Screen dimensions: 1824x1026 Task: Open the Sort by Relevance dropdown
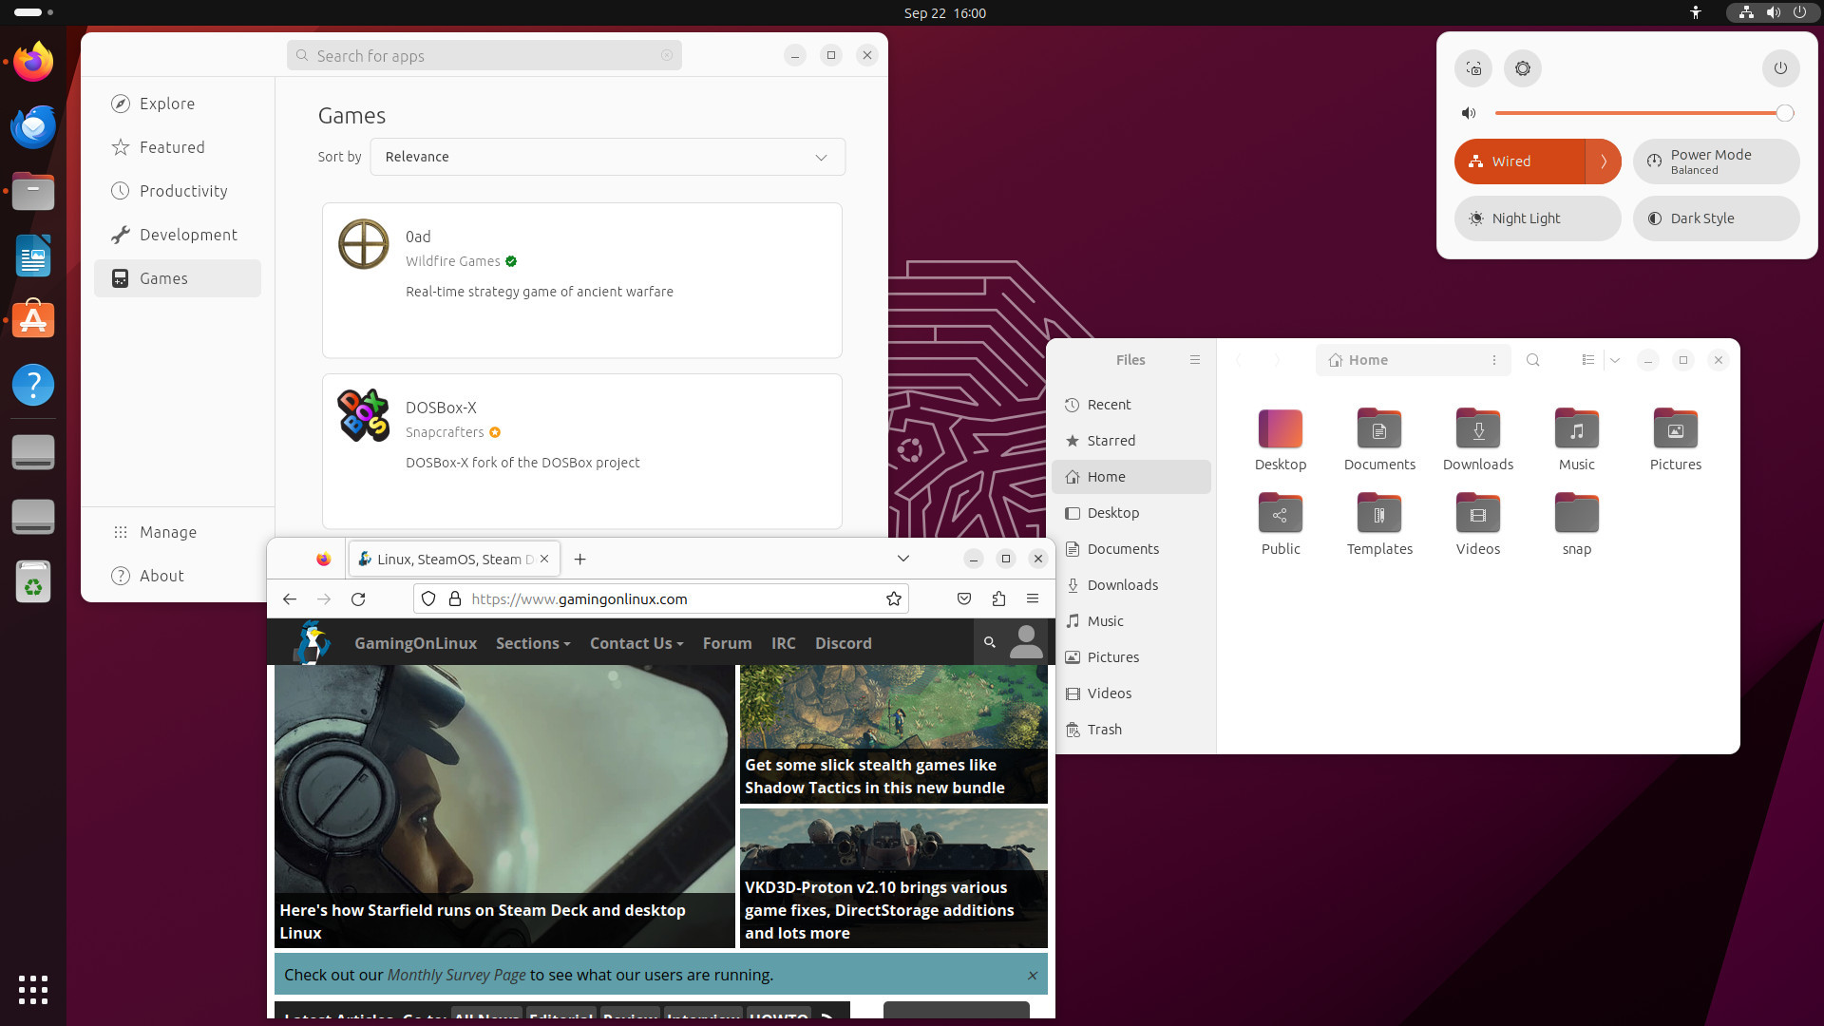(x=607, y=157)
